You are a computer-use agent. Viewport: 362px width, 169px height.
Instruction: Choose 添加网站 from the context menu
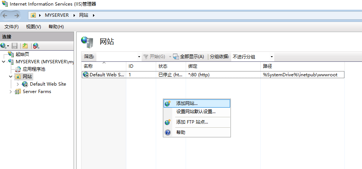pyautogui.click(x=187, y=103)
